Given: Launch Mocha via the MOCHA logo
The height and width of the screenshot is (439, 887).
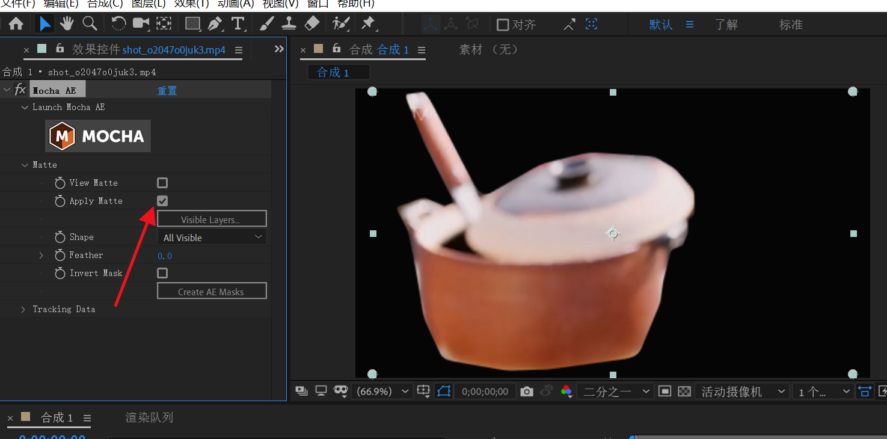Looking at the screenshot, I should 98,136.
